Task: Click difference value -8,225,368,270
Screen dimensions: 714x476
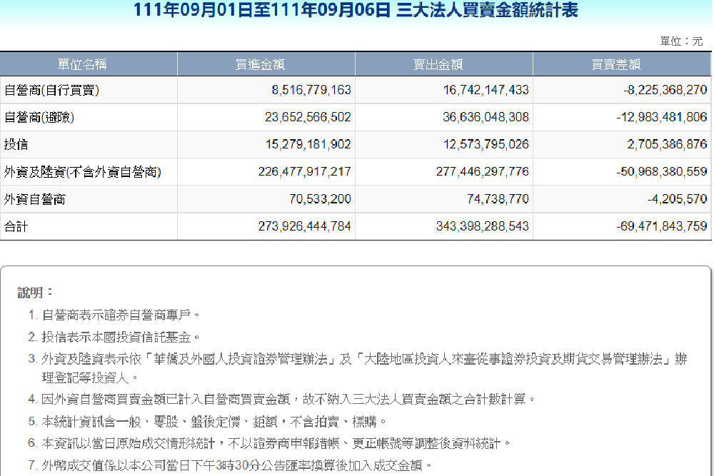Action: tap(665, 90)
